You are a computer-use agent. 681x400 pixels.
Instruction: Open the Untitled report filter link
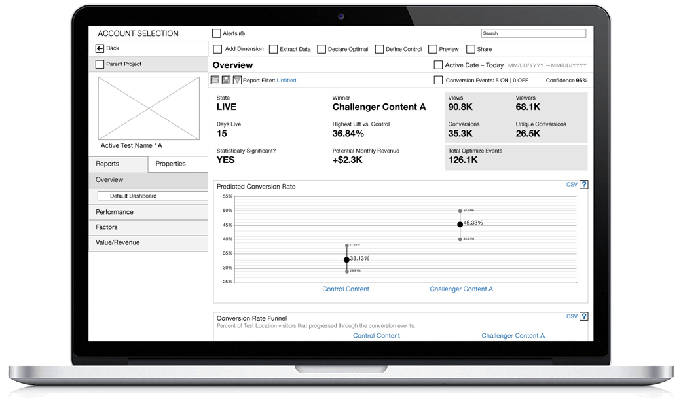click(286, 81)
